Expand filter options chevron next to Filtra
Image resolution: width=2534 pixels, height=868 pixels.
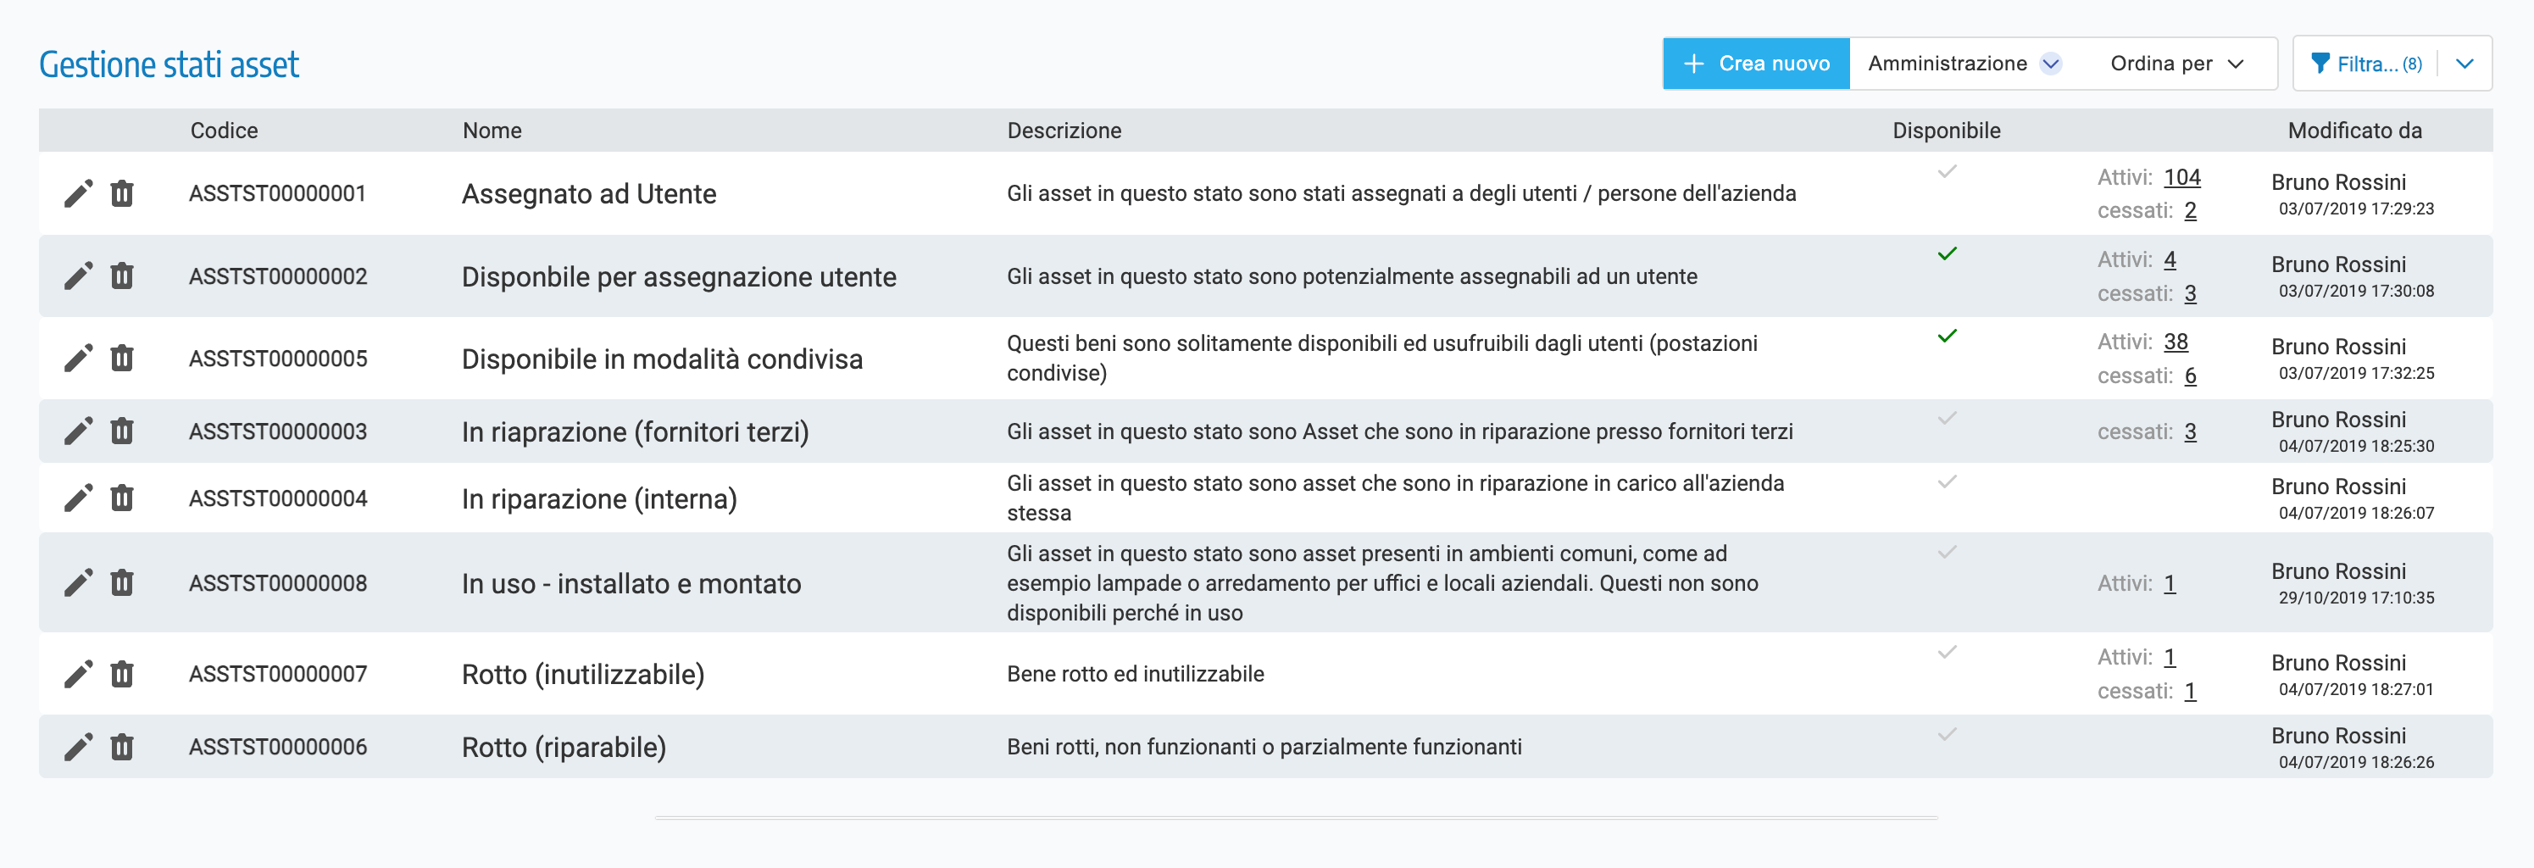[x=2465, y=64]
